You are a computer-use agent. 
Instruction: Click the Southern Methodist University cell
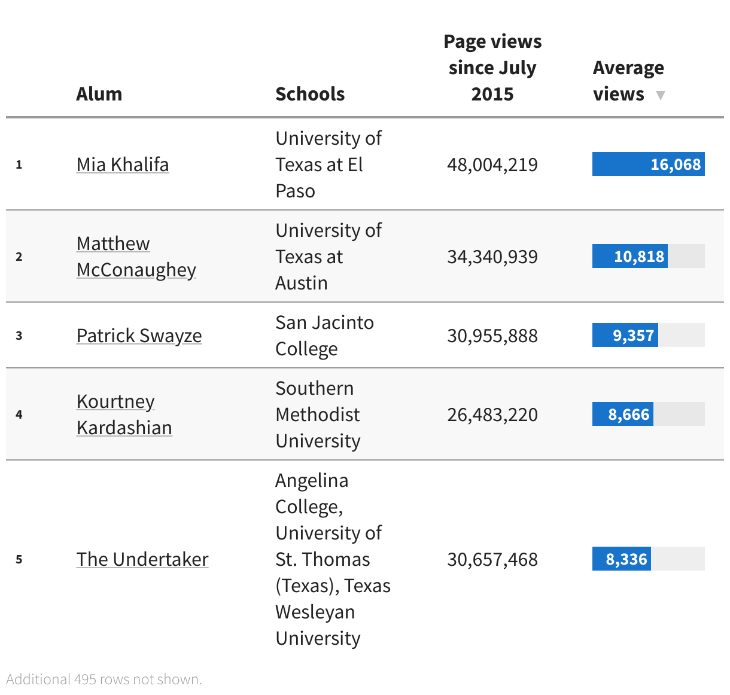point(318,414)
